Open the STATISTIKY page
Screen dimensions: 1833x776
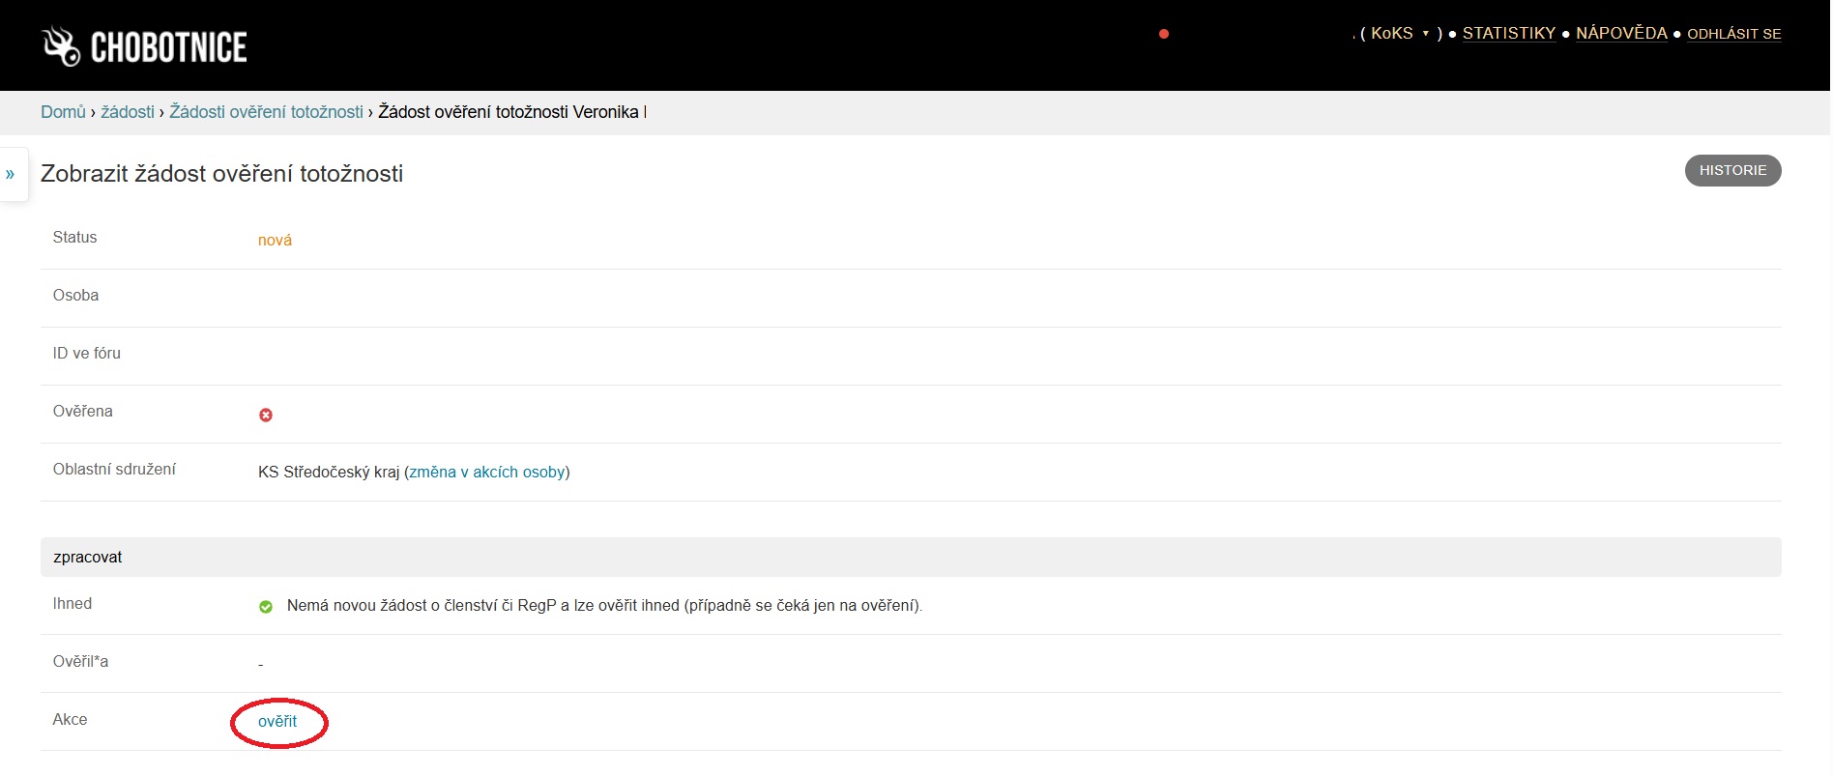click(1508, 34)
